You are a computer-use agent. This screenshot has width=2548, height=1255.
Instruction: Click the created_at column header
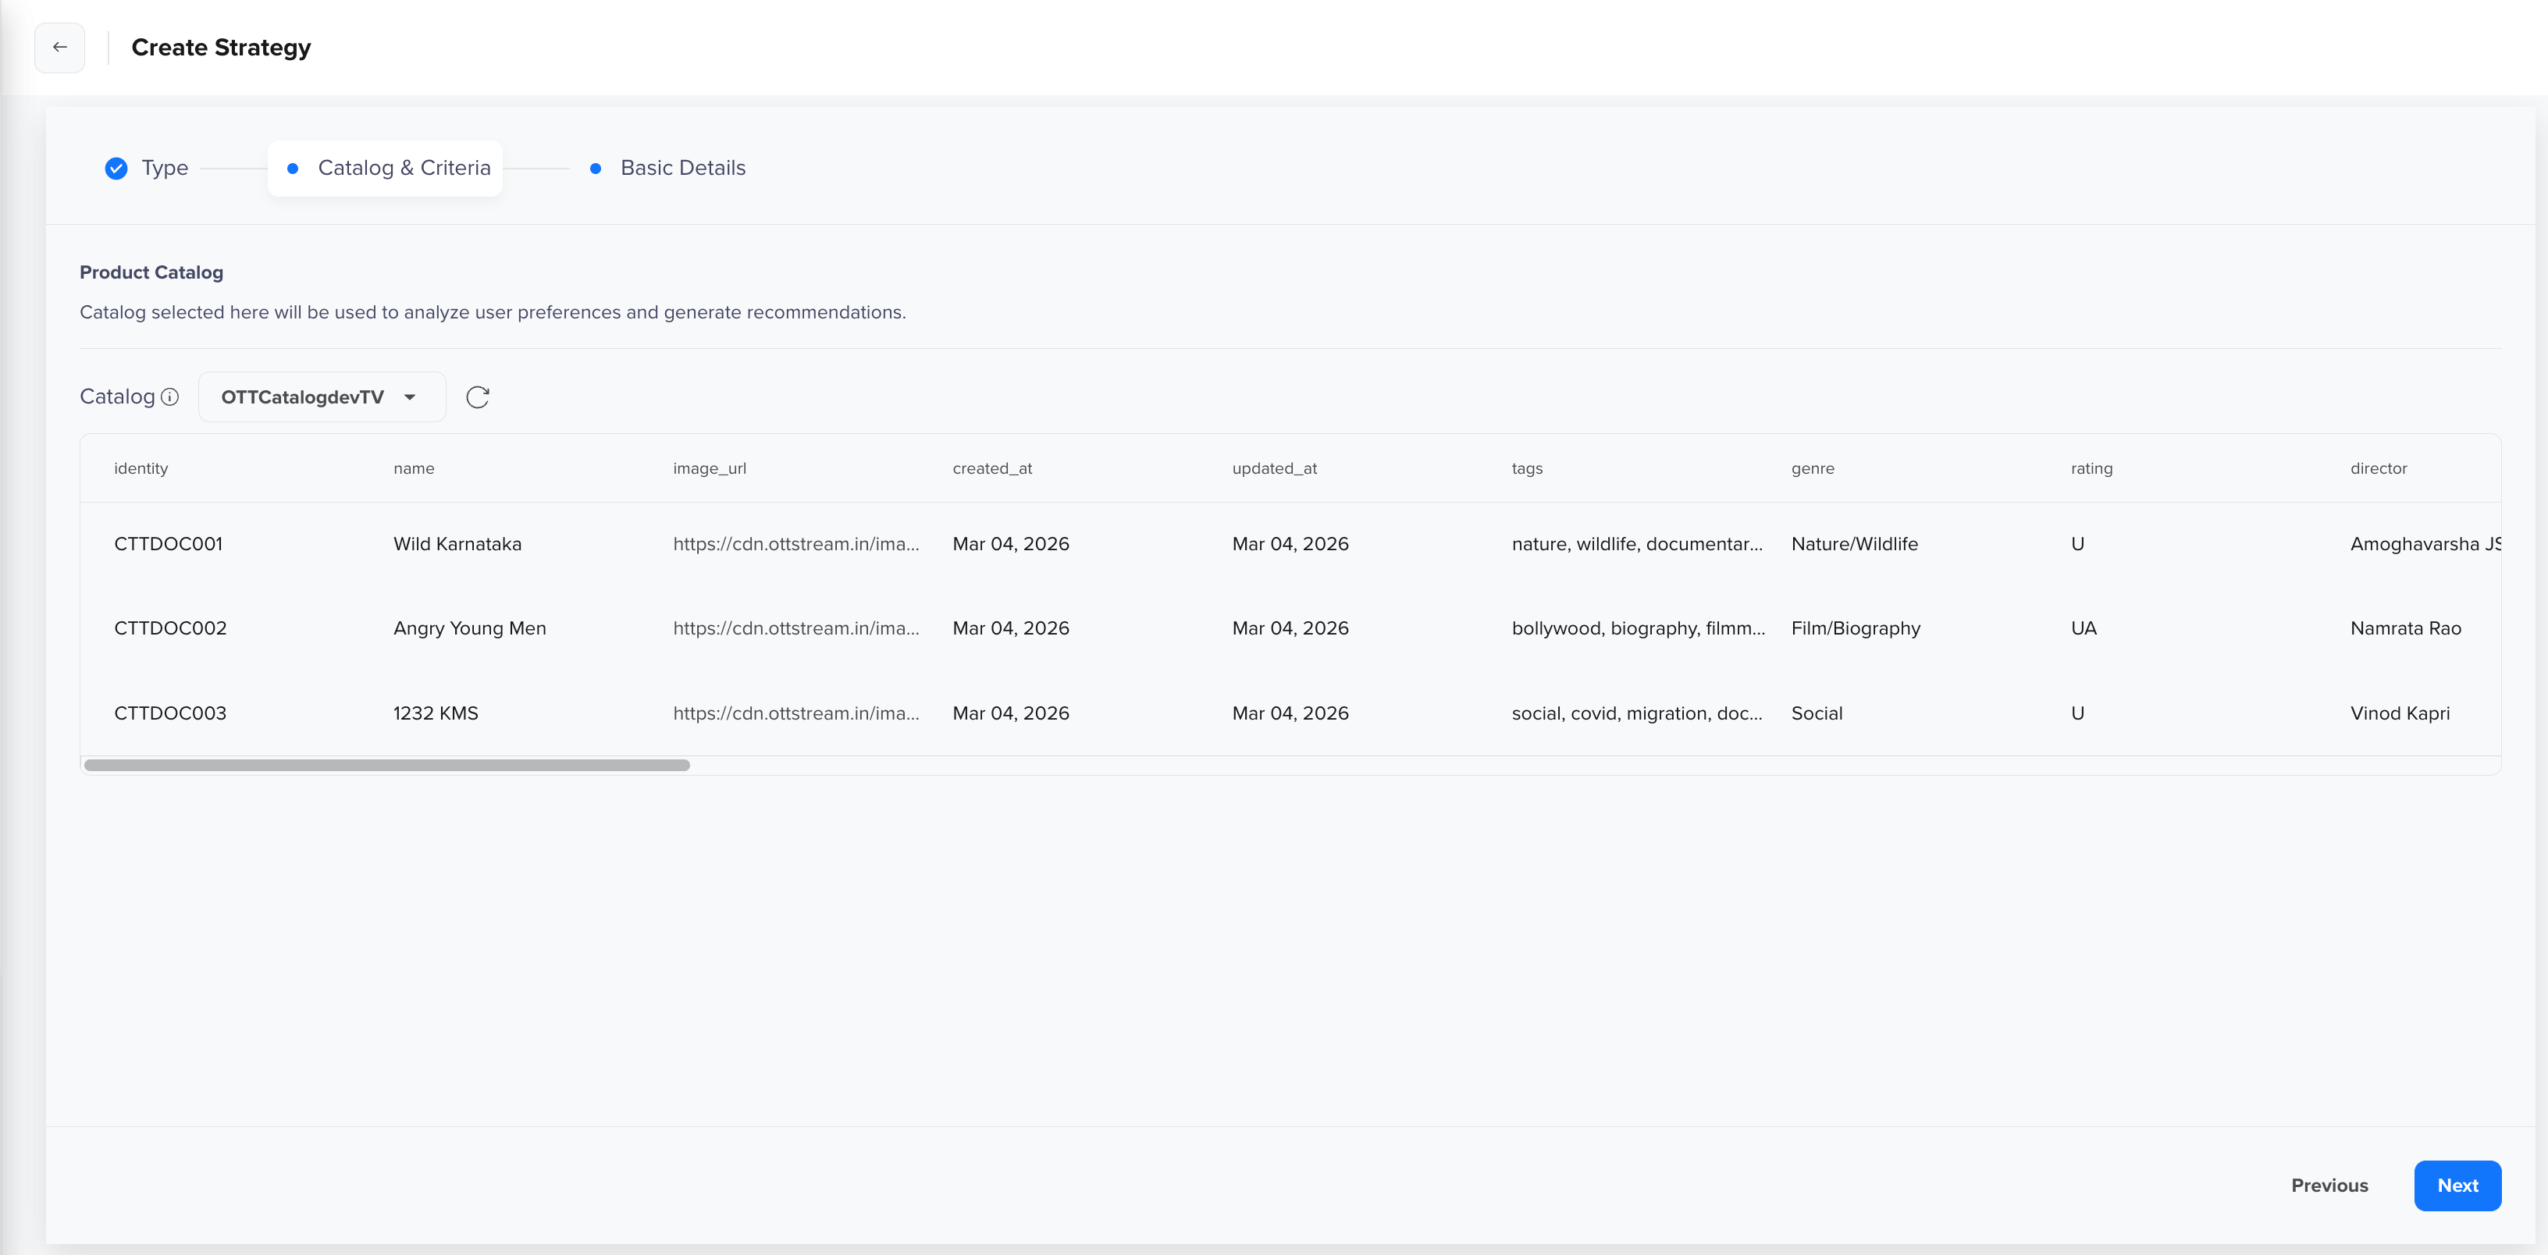point(992,469)
